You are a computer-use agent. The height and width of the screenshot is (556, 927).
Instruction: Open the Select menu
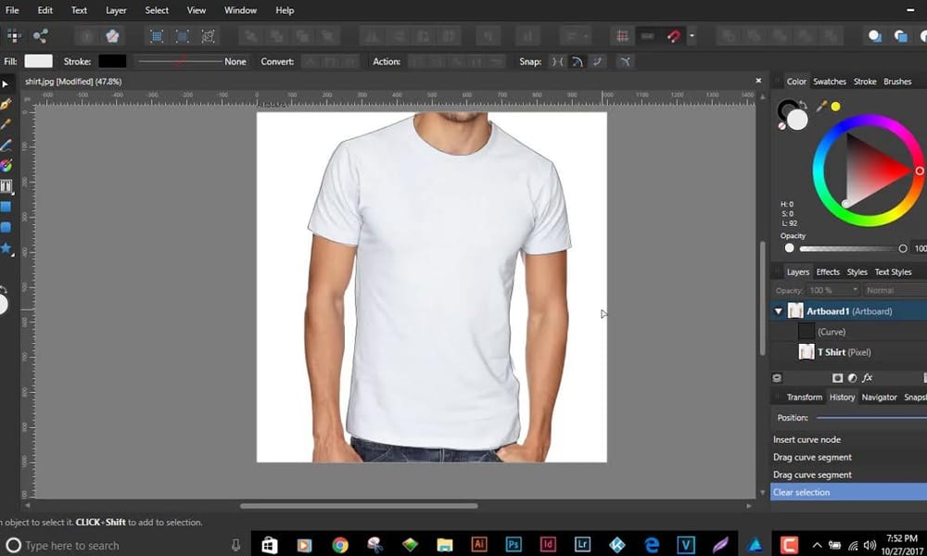point(157,10)
